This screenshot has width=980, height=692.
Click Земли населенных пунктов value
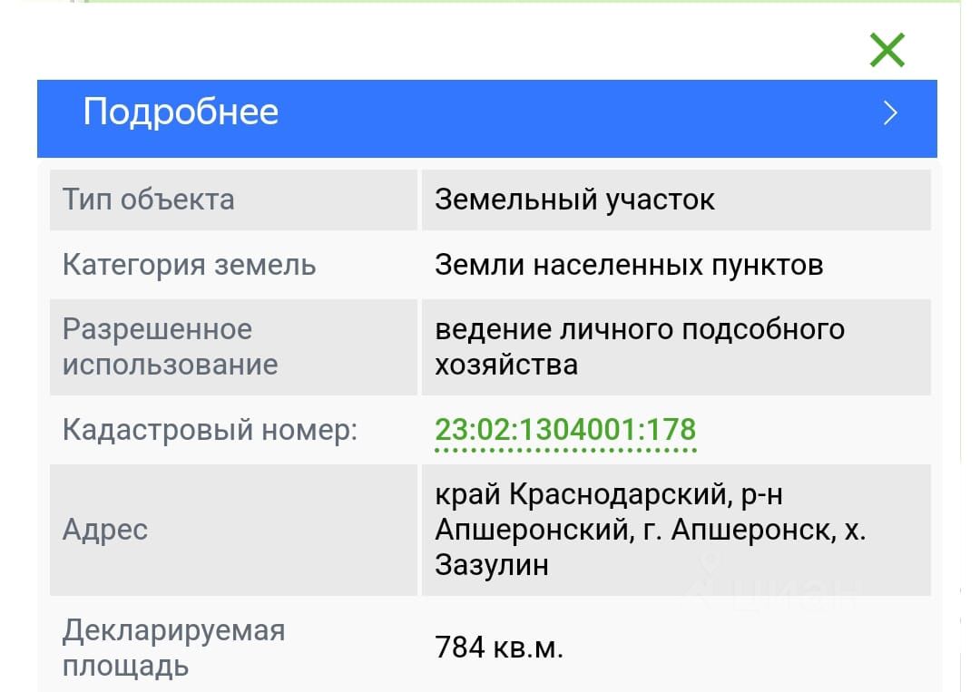click(x=629, y=265)
